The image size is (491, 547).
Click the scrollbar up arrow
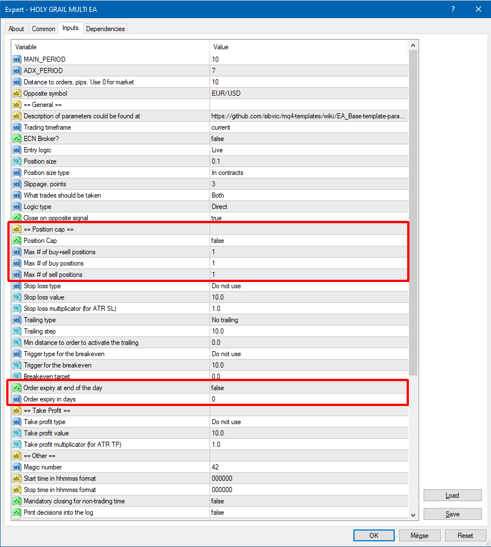413,45
